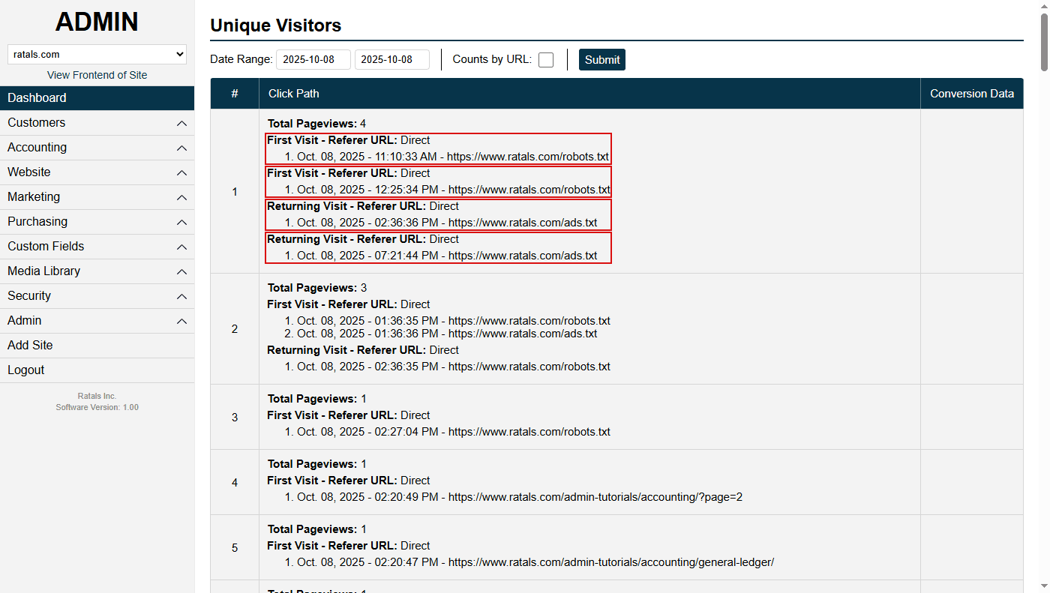Open View Frontend of Site
The height and width of the screenshot is (593, 1050).
97,75
